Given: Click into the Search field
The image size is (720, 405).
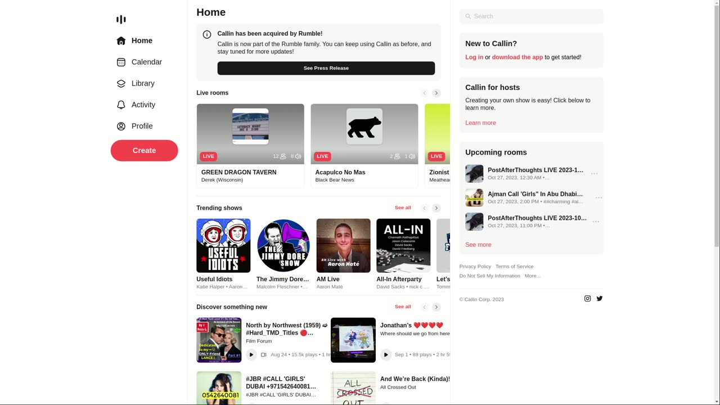Looking at the screenshot, I should 531,16.
